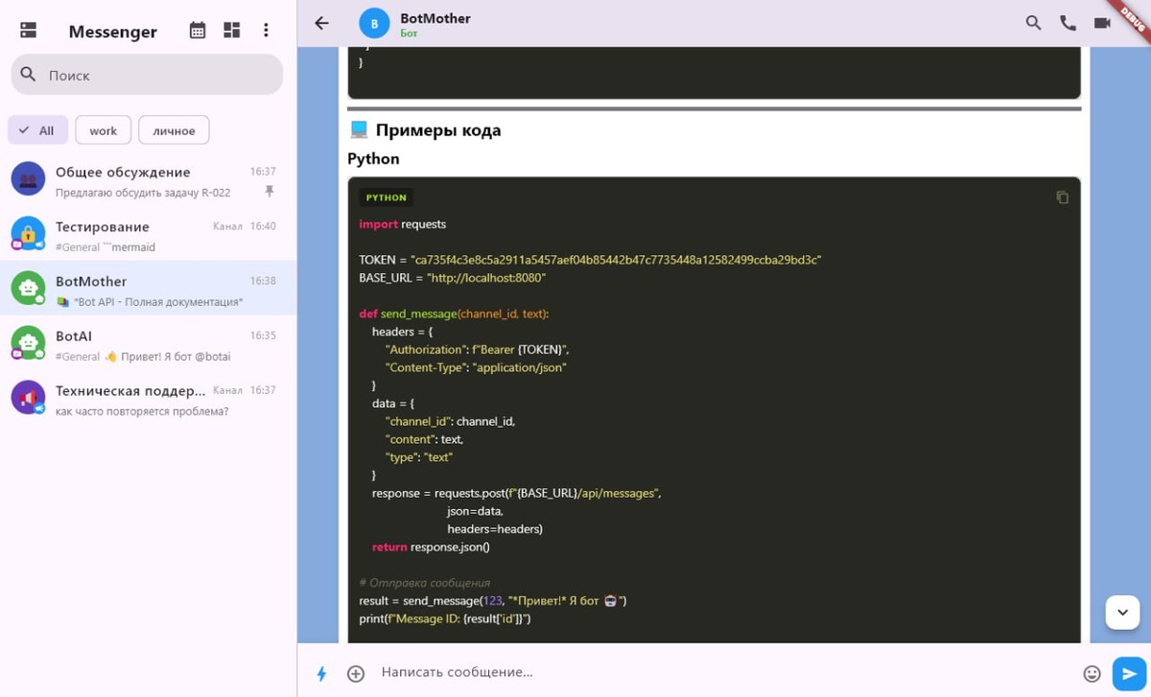Click the TOKEN value string in code
The image size is (1151, 697).
coord(616,260)
